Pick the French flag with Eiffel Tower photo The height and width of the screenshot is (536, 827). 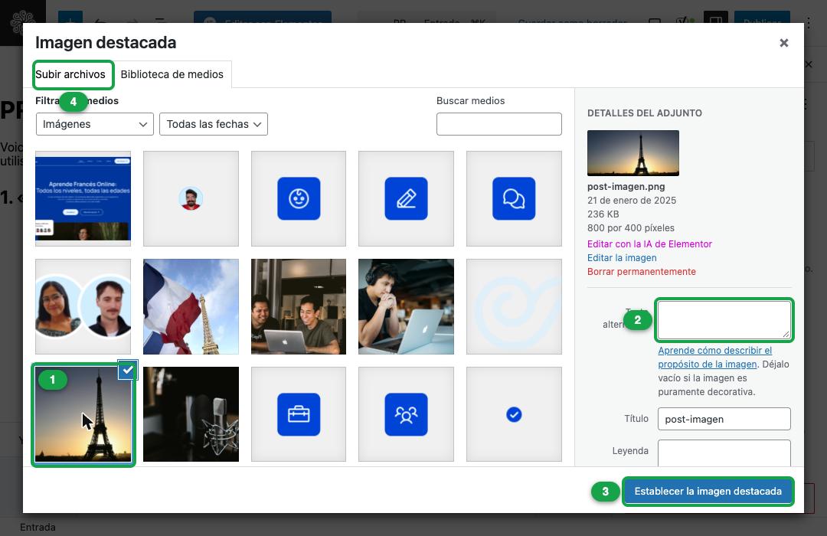click(x=191, y=306)
